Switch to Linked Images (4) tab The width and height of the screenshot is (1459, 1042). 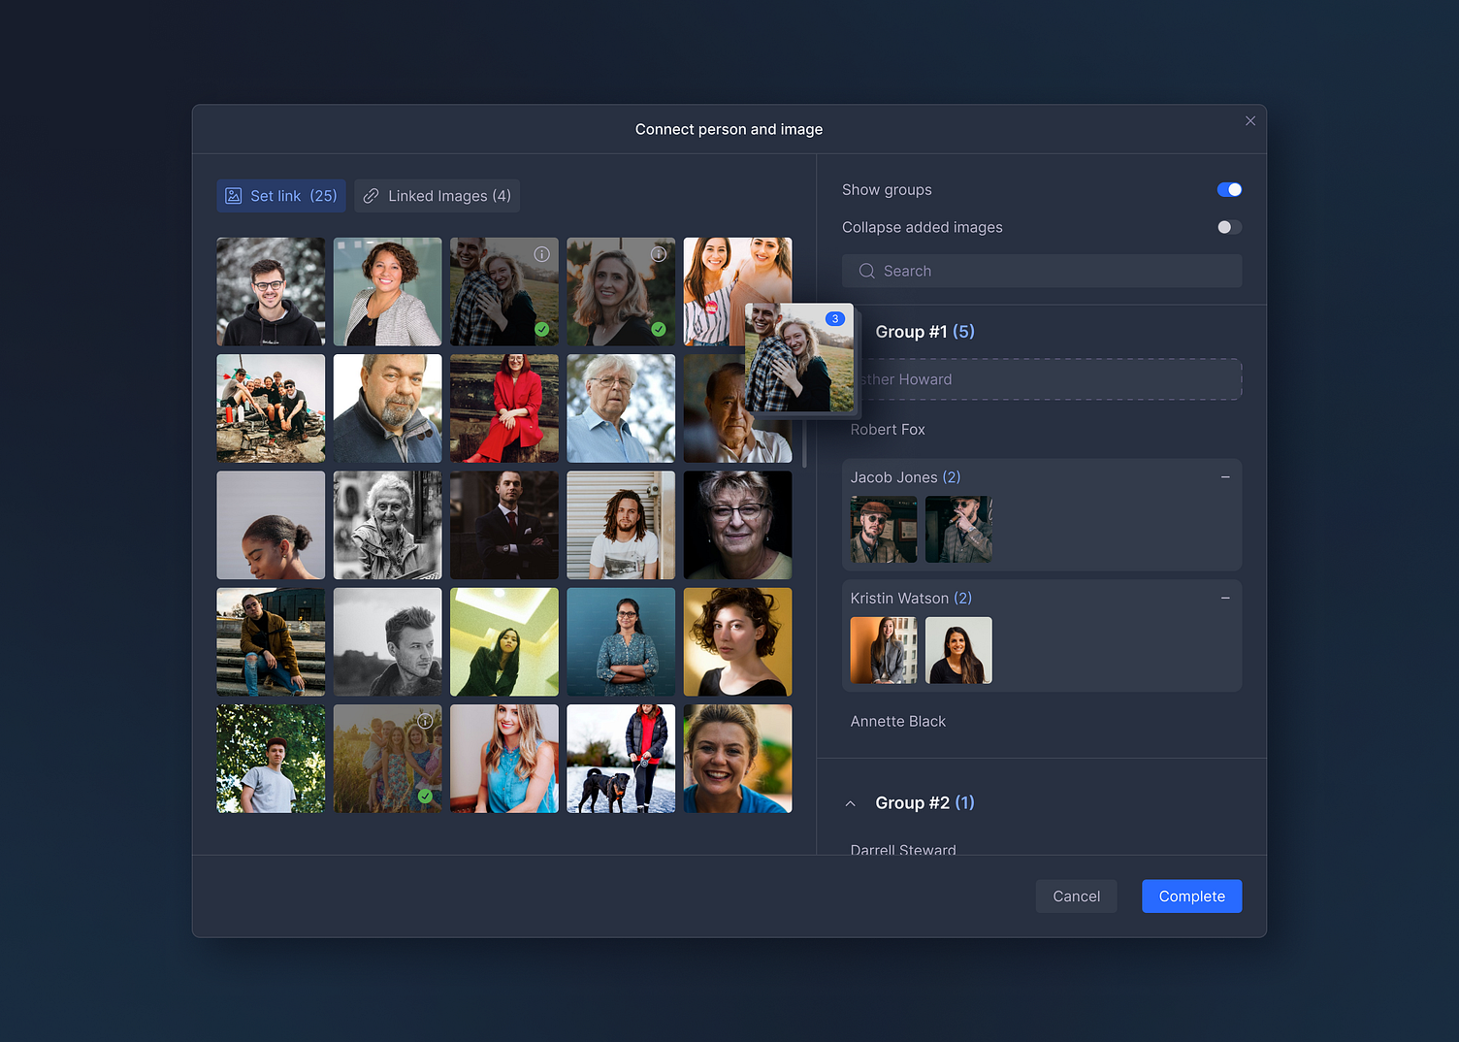click(437, 196)
